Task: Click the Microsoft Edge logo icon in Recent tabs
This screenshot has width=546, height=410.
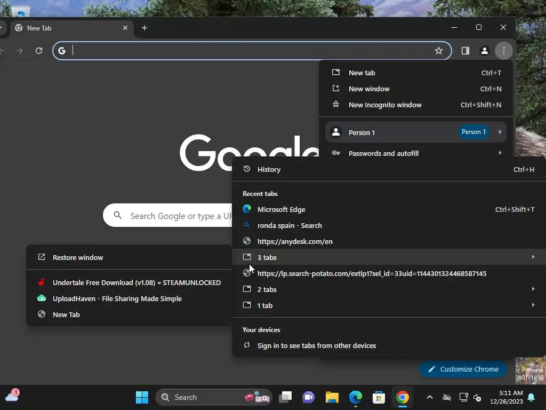Action: point(247,209)
